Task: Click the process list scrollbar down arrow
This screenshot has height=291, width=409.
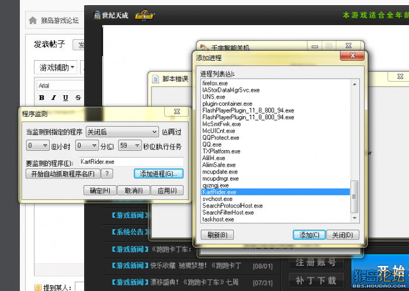Action: coord(355,218)
